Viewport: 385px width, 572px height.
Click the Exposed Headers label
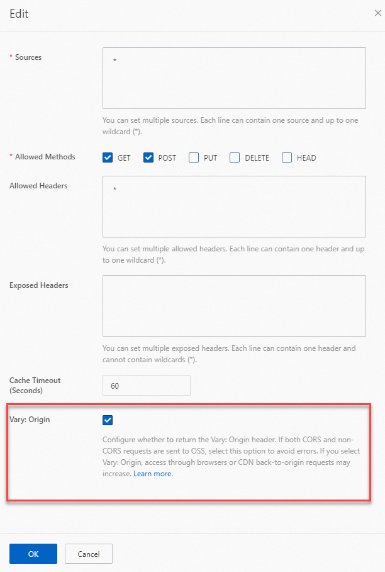(38, 285)
